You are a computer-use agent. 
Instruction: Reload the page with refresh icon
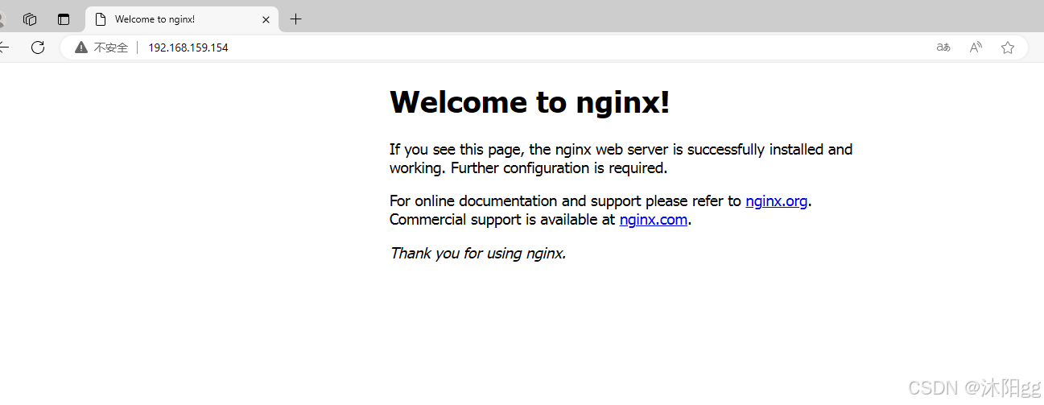pyautogui.click(x=38, y=48)
